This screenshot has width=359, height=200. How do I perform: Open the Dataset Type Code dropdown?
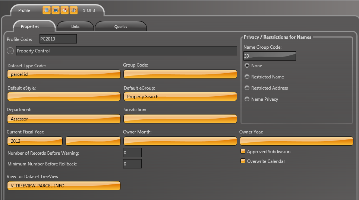[64, 74]
